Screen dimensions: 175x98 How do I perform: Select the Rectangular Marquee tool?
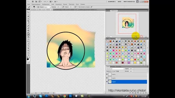click(28, 14)
